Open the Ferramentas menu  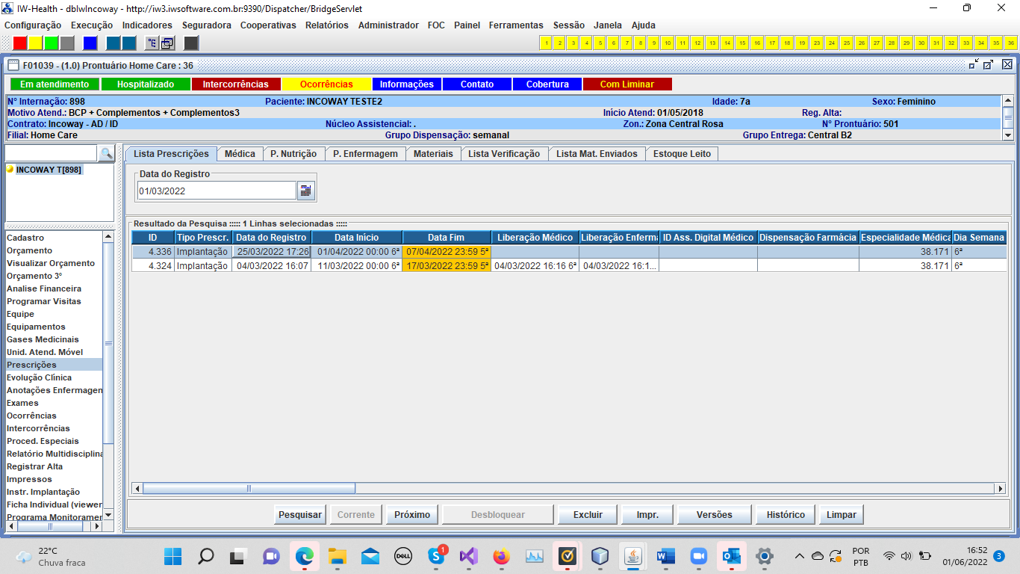pyautogui.click(x=516, y=25)
